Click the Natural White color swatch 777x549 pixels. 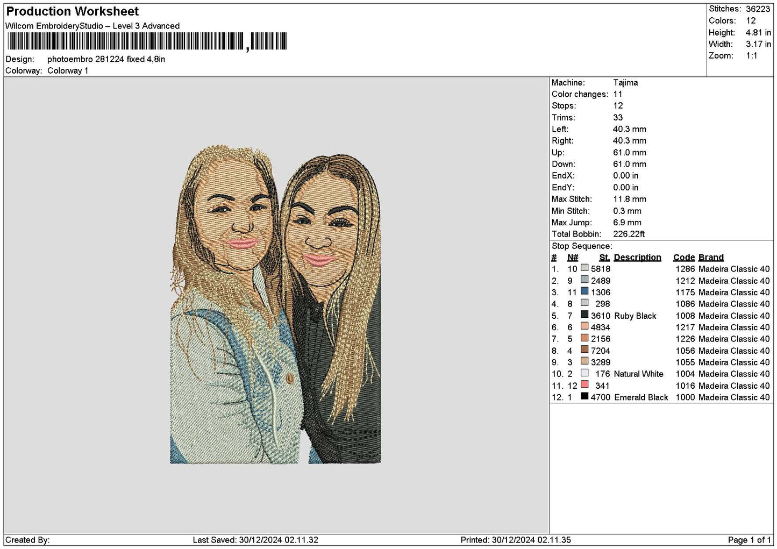[584, 373]
